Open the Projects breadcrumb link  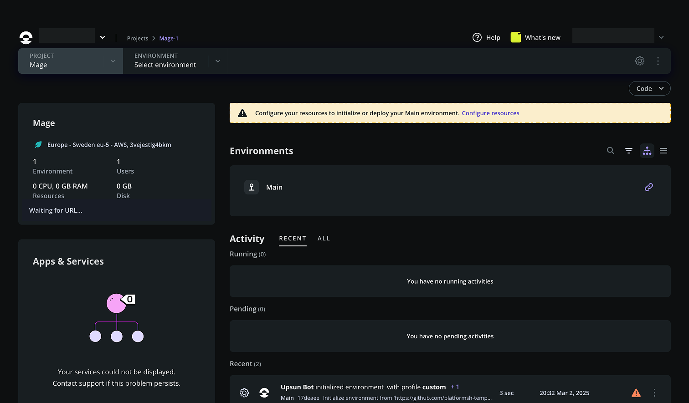[138, 38]
